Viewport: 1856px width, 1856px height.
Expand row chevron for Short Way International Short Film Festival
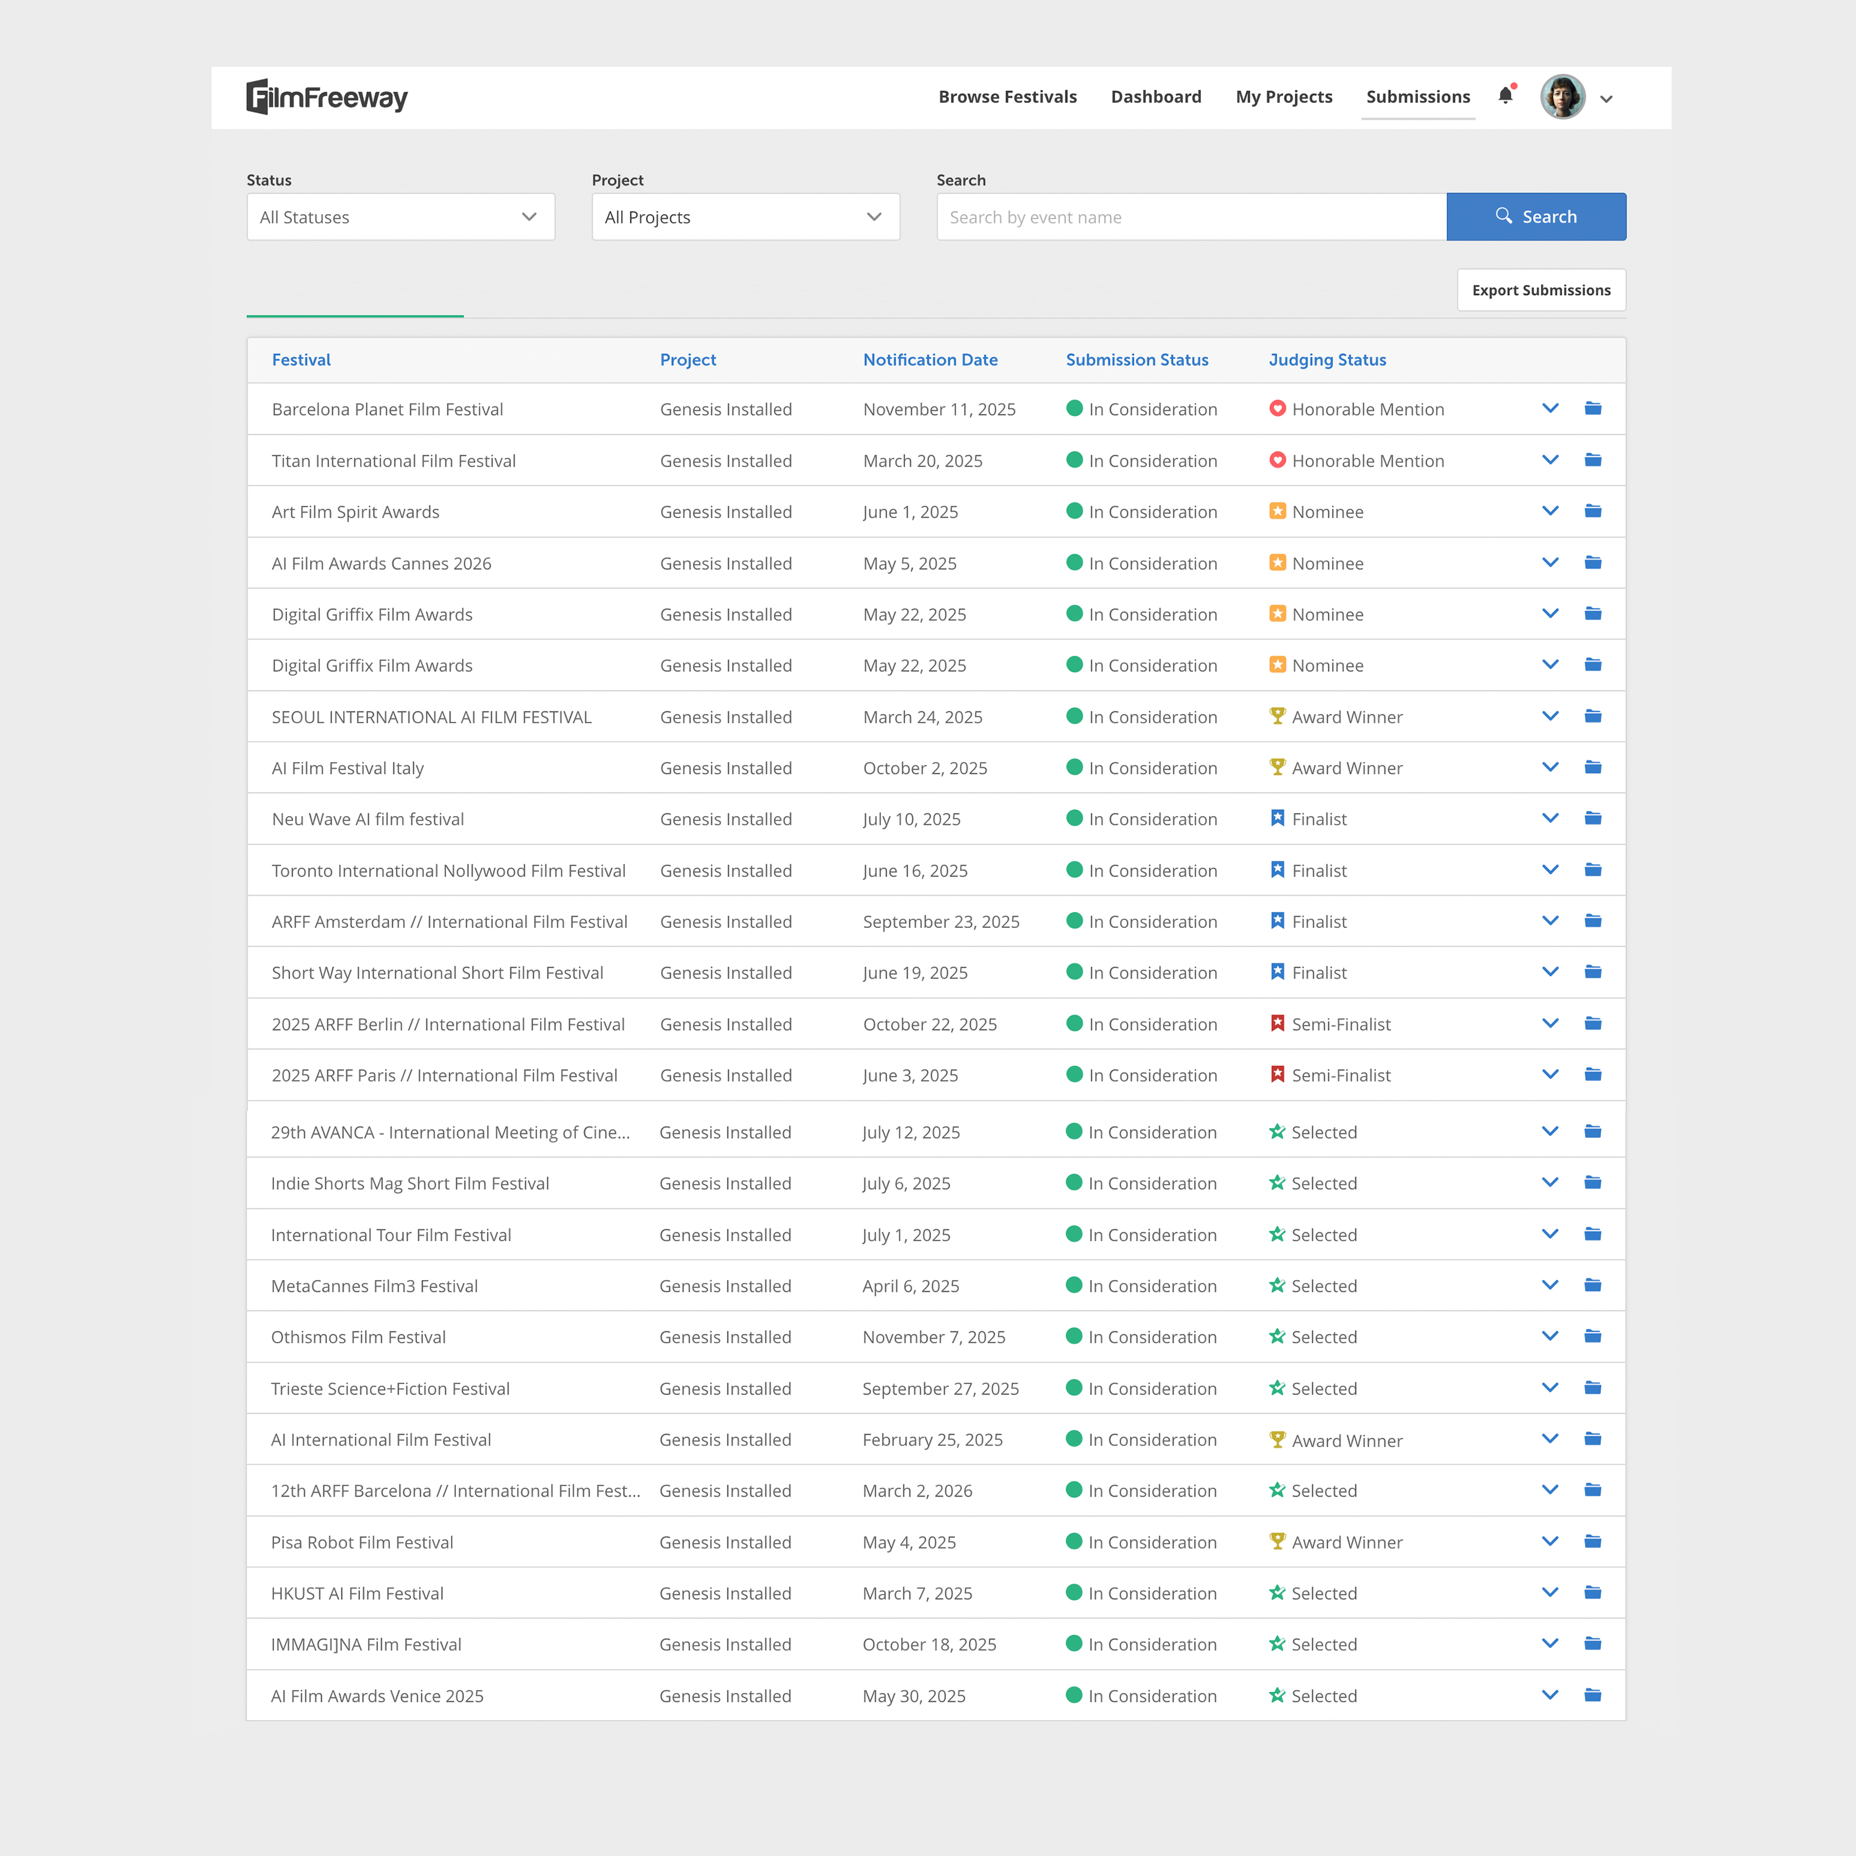click(1550, 972)
